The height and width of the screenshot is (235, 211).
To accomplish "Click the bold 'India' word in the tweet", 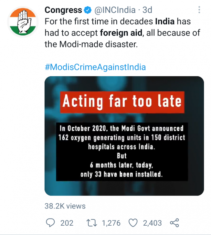I will tap(165, 21).
